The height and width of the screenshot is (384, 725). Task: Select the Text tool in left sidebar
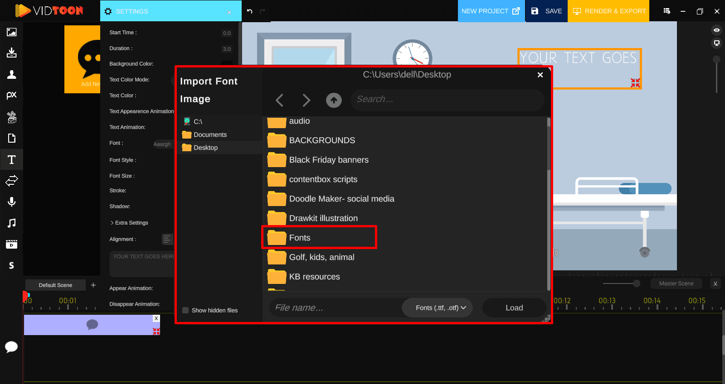click(x=12, y=159)
